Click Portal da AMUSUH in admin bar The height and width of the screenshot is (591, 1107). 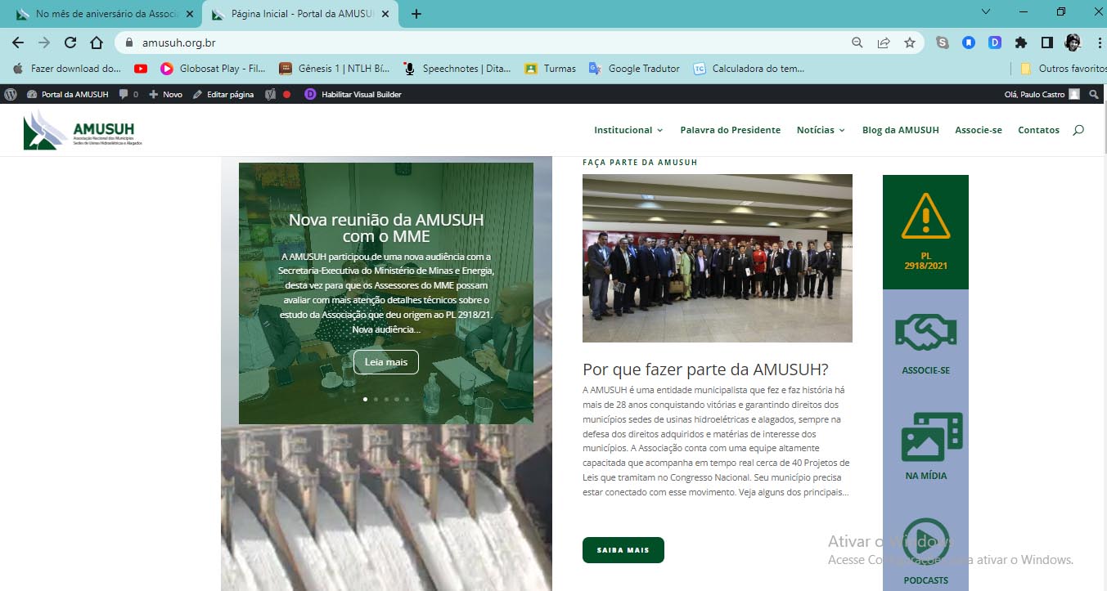click(x=68, y=94)
